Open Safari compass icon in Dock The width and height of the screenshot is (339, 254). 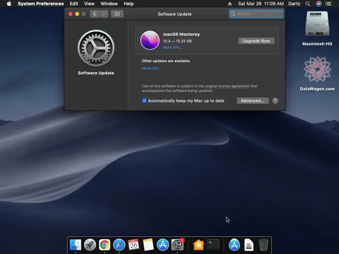[x=119, y=245]
